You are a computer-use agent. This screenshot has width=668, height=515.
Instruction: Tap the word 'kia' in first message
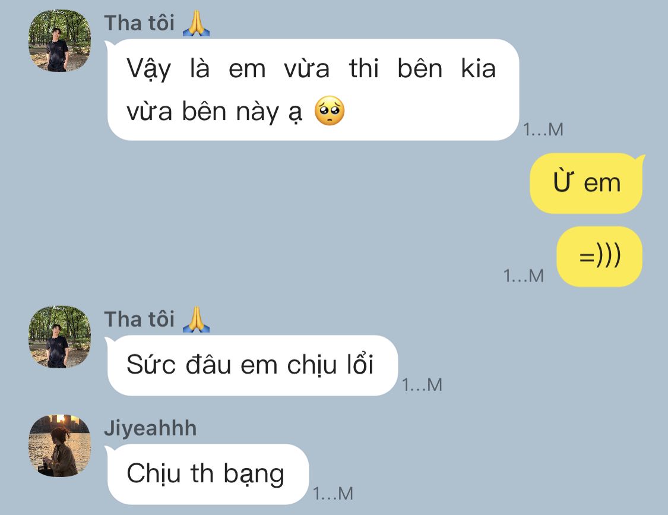[x=479, y=68]
